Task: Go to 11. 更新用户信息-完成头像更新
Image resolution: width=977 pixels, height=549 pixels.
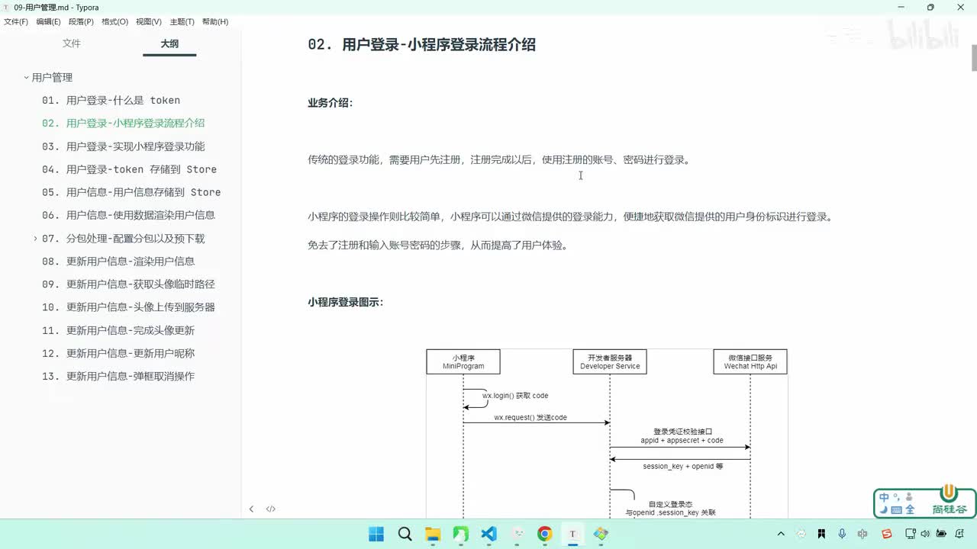Action: pyautogui.click(x=118, y=330)
